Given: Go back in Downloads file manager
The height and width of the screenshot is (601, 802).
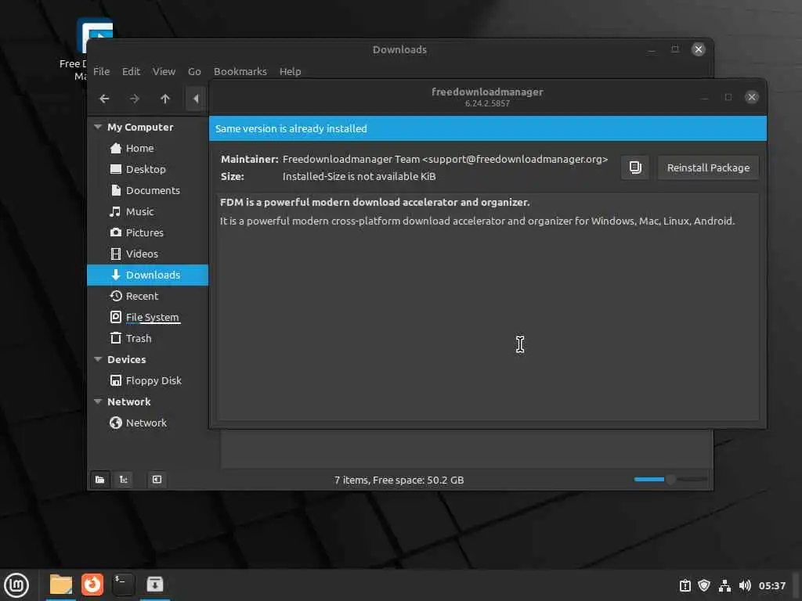Looking at the screenshot, I should [104, 99].
